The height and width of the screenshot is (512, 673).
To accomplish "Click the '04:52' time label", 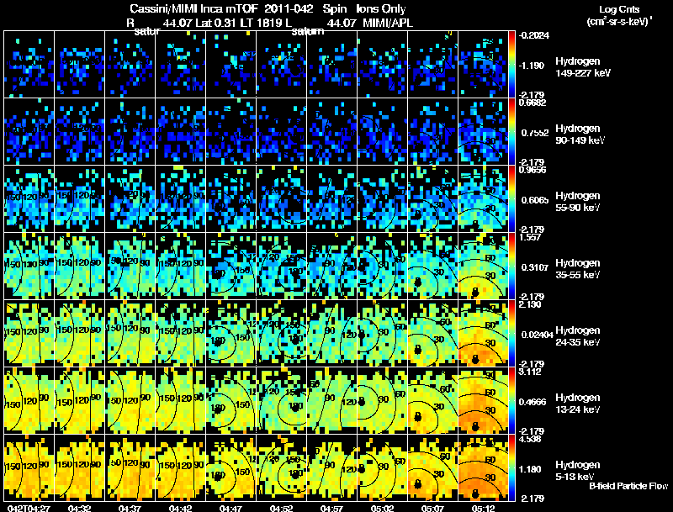I will click(281, 508).
